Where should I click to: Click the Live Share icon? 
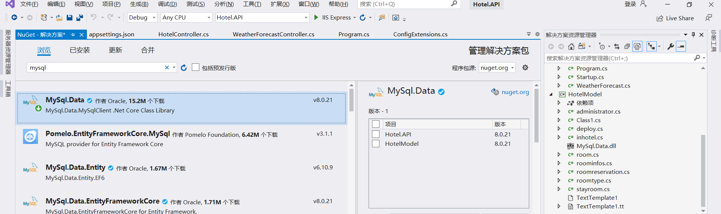point(660,18)
